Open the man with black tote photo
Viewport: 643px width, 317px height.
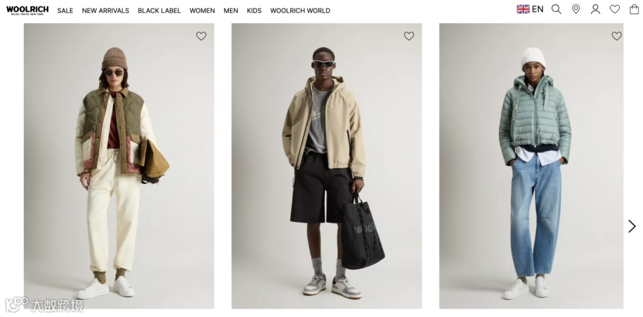[326, 166]
